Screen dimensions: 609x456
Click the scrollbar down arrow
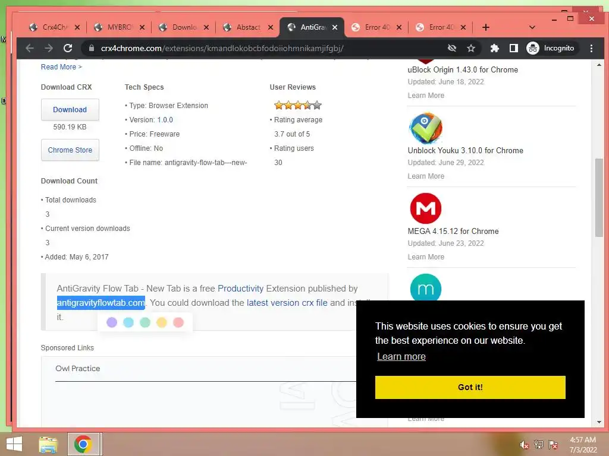point(599,422)
